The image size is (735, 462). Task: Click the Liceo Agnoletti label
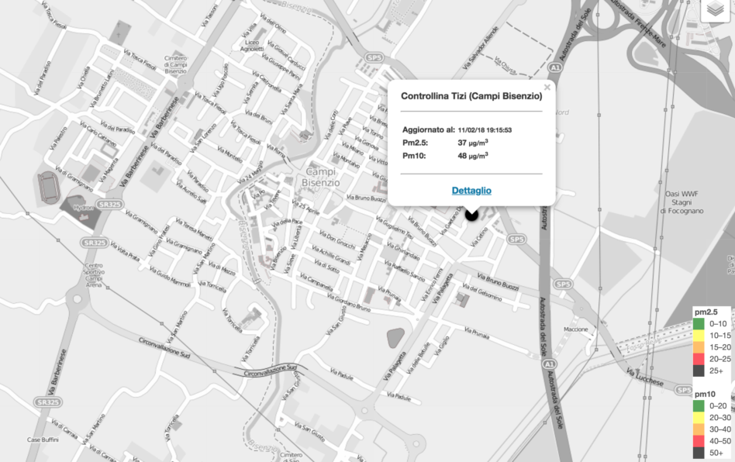[253, 46]
